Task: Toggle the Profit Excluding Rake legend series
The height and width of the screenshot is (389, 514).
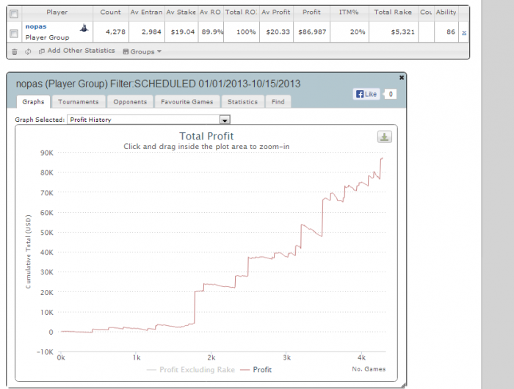Action: pyautogui.click(x=191, y=370)
